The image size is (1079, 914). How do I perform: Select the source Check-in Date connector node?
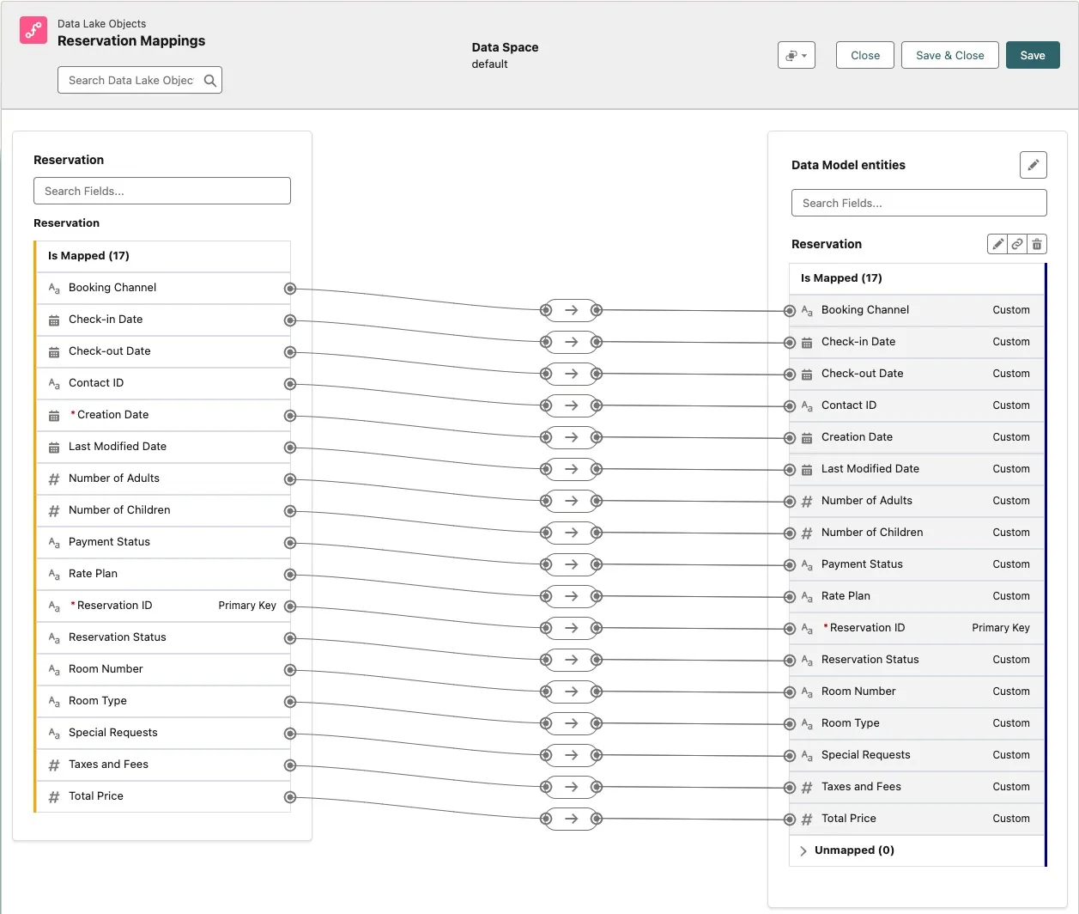tap(290, 320)
